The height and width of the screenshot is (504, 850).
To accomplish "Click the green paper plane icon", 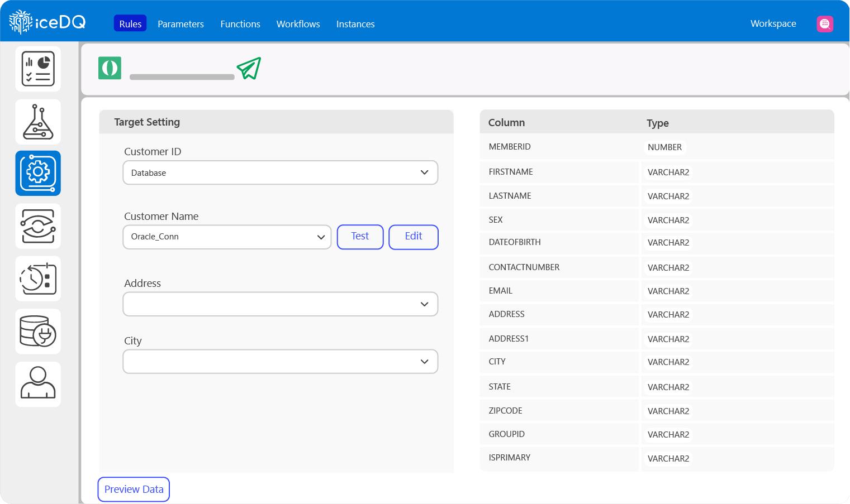I will pyautogui.click(x=249, y=69).
